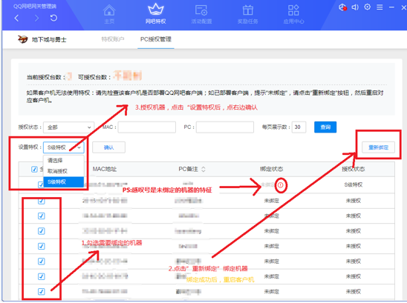This screenshot has width=407, height=303.
Task: Toggle the sixth row checkbox
Action: tap(42, 262)
